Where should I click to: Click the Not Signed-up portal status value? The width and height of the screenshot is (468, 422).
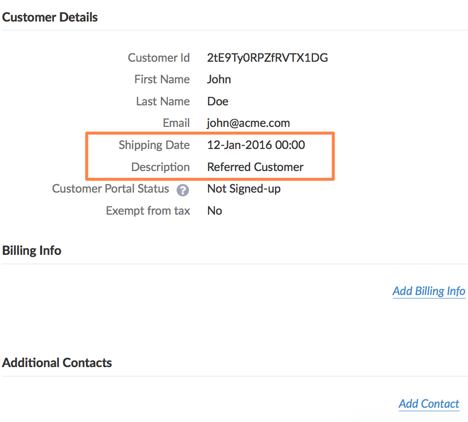244,189
